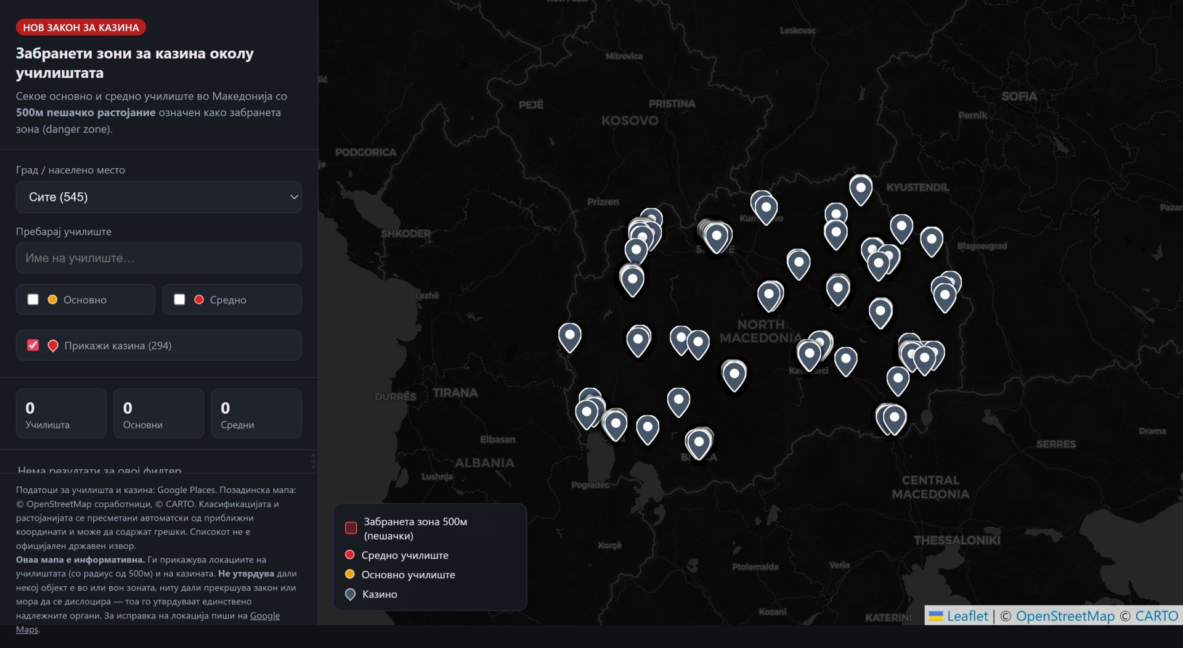Click the Google Maps correction link
This screenshot has width=1183, height=648.
point(148,623)
